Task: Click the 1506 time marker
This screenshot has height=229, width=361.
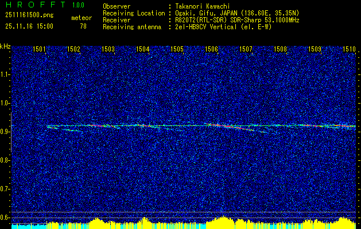Action: [212, 49]
